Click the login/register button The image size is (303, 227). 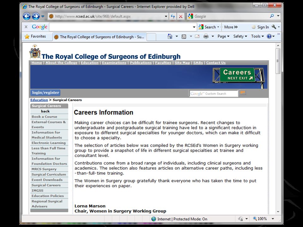pos(45,93)
